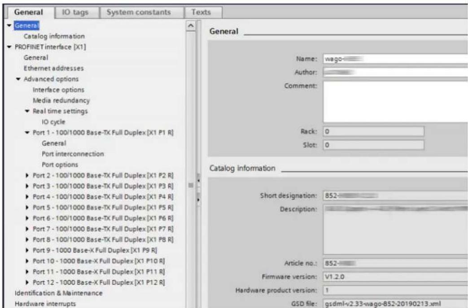The image size is (468, 308).
Task: Expand the Port 4 tree node
Action: coord(27,197)
